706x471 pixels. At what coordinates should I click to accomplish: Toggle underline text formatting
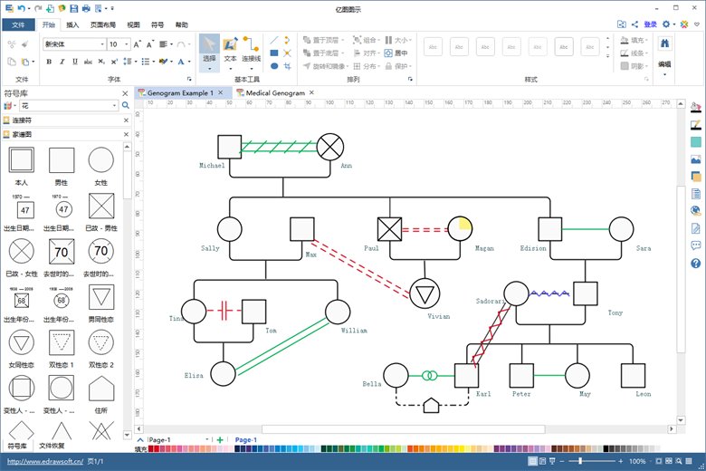[75, 62]
